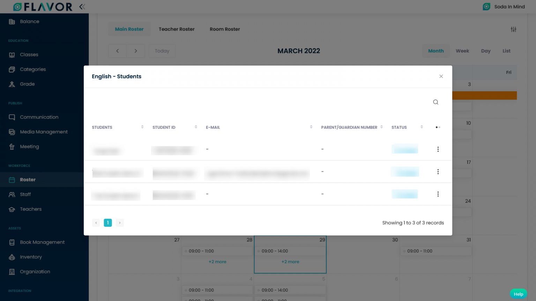Open actions menu for first student row
Screen dimensions: 536x301
tap(438, 149)
